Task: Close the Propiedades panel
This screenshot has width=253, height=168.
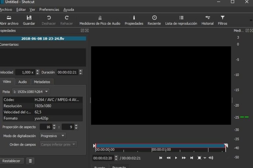Action: (87, 31)
